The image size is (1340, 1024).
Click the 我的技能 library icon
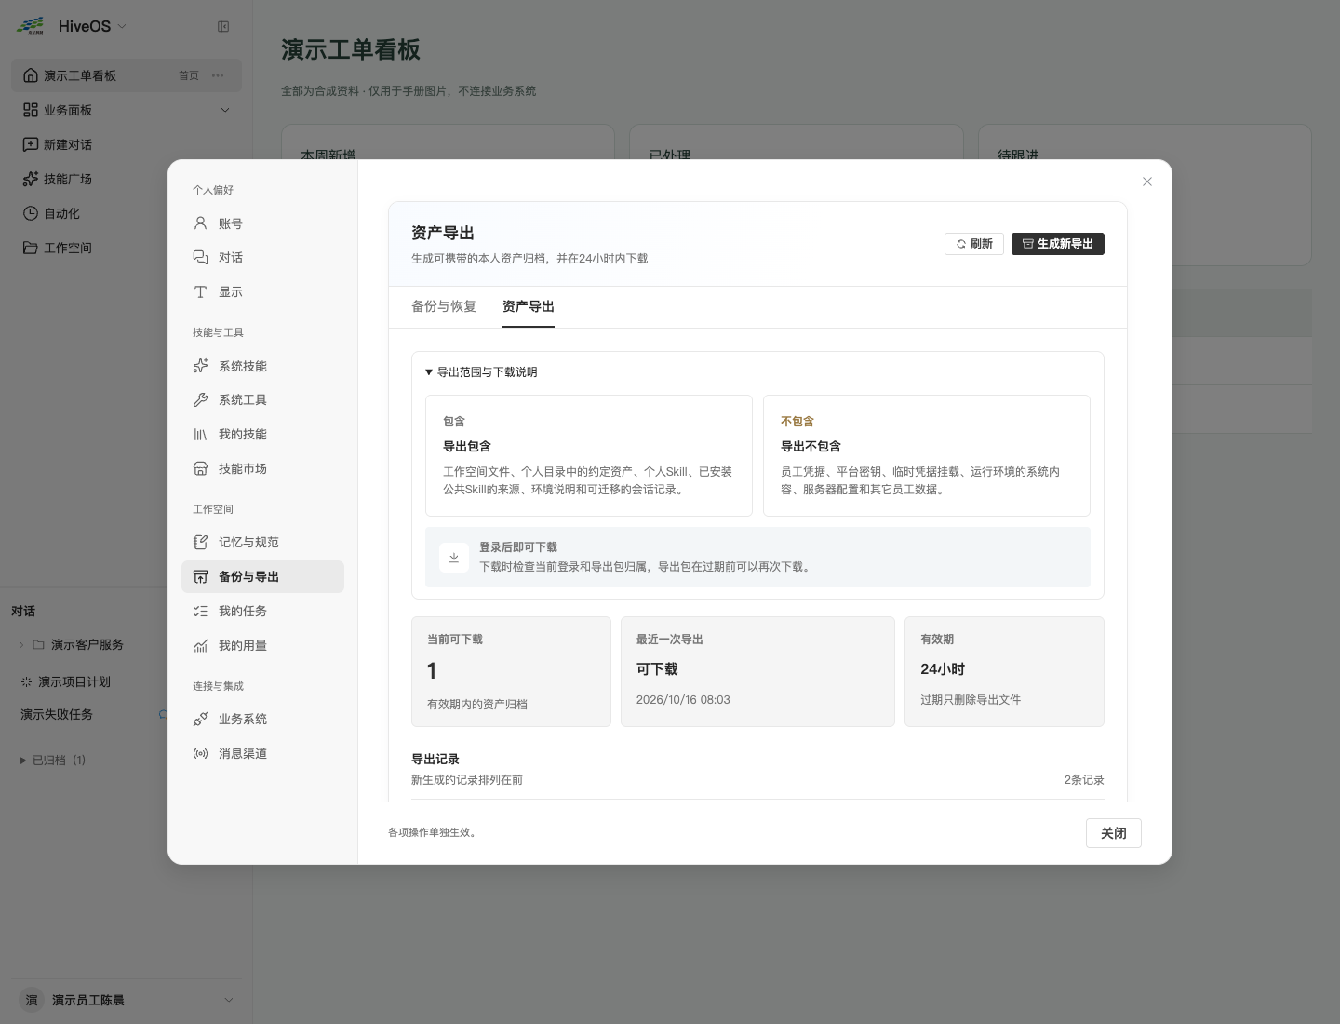click(200, 435)
